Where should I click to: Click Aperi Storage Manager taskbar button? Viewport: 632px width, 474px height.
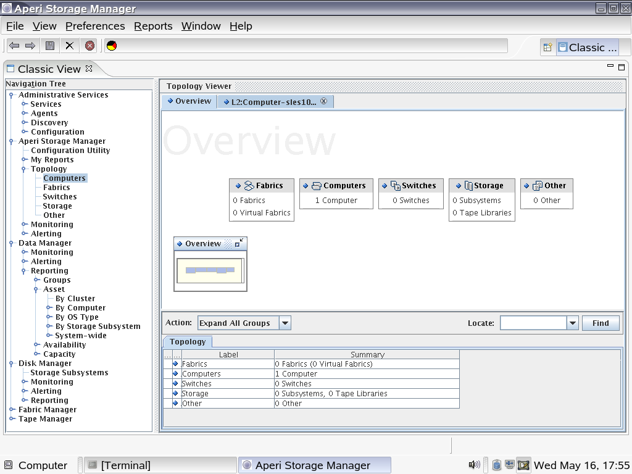tap(314, 465)
